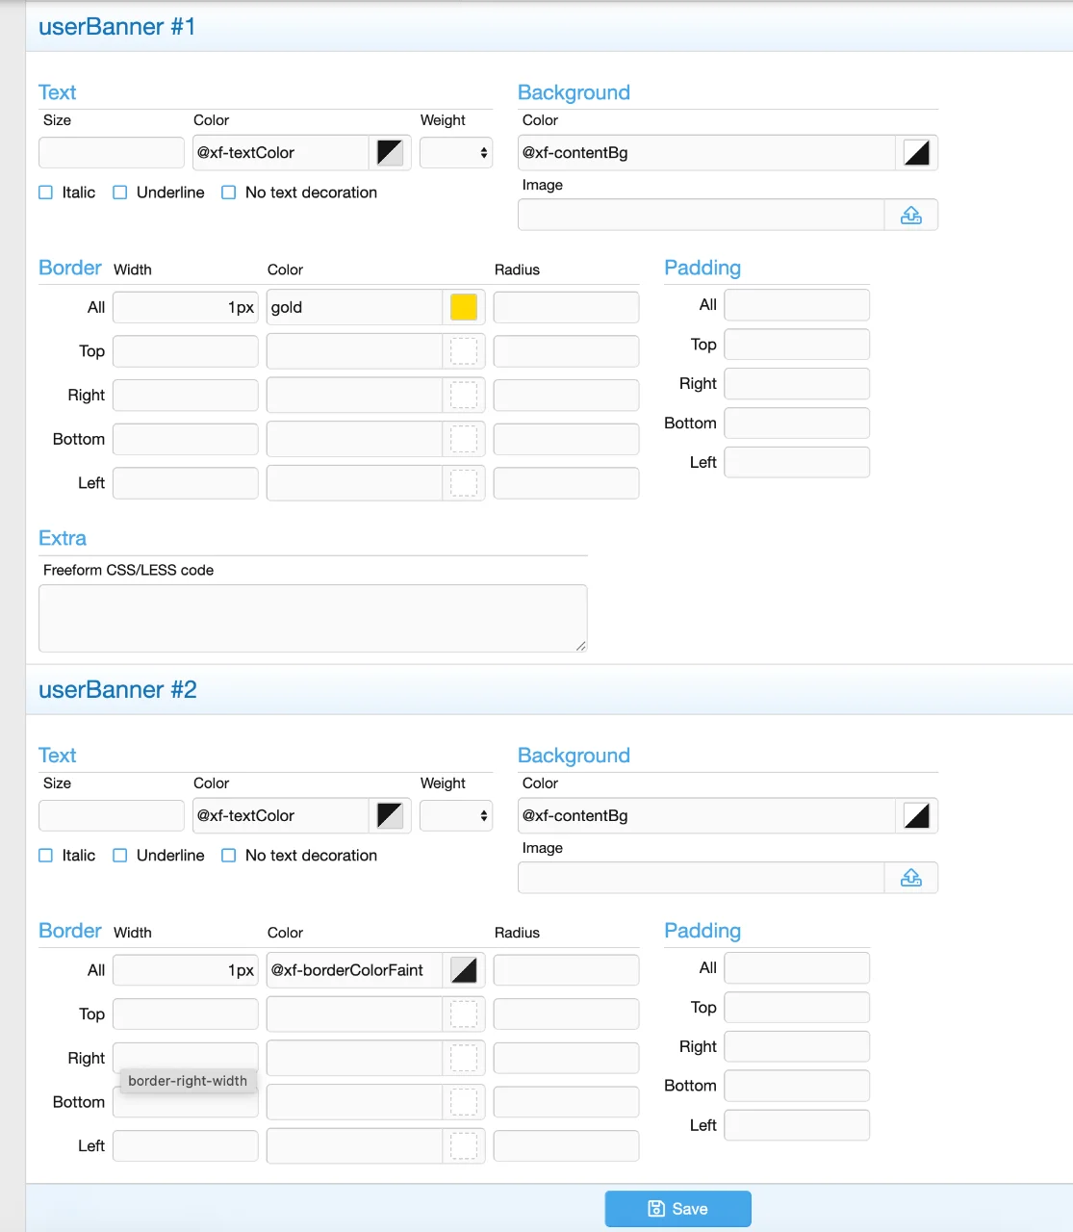Image resolution: width=1073 pixels, height=1232 pixels.
Task: Open userBanner #2 text color picker
Action: [390, 816]
